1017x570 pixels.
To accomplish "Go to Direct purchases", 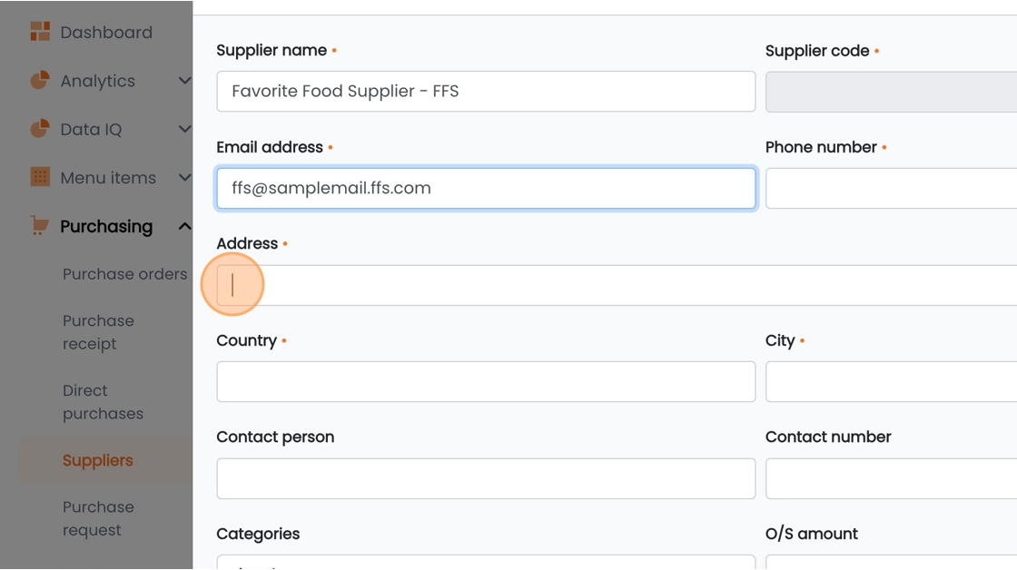I will coord(103,402).
